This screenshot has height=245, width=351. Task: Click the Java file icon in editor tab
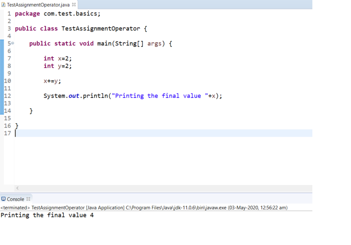click(4, 4)
